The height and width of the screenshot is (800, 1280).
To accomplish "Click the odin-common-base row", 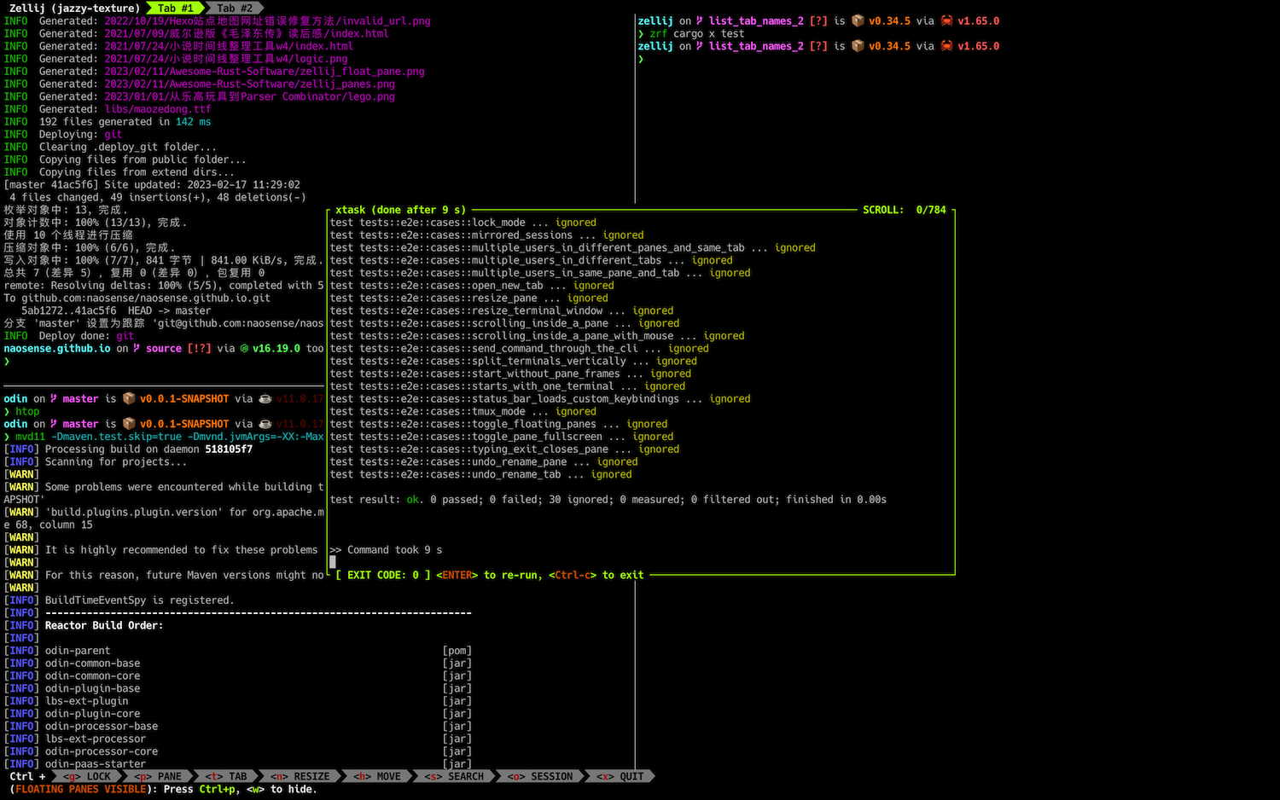I will [238, 664].
